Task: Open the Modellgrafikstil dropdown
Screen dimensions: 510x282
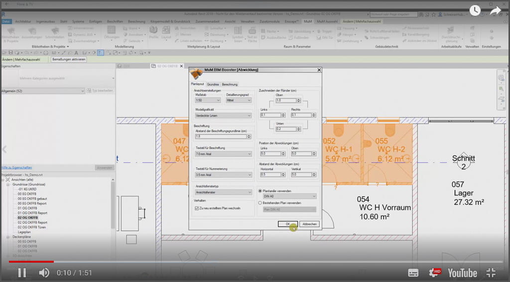Action: click(224, 116)
